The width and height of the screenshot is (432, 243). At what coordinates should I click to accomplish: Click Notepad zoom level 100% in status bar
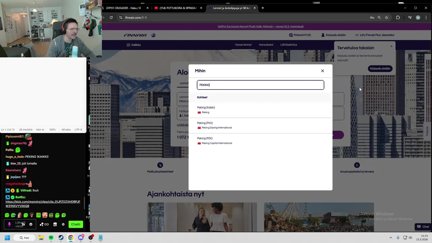(52, 130)
